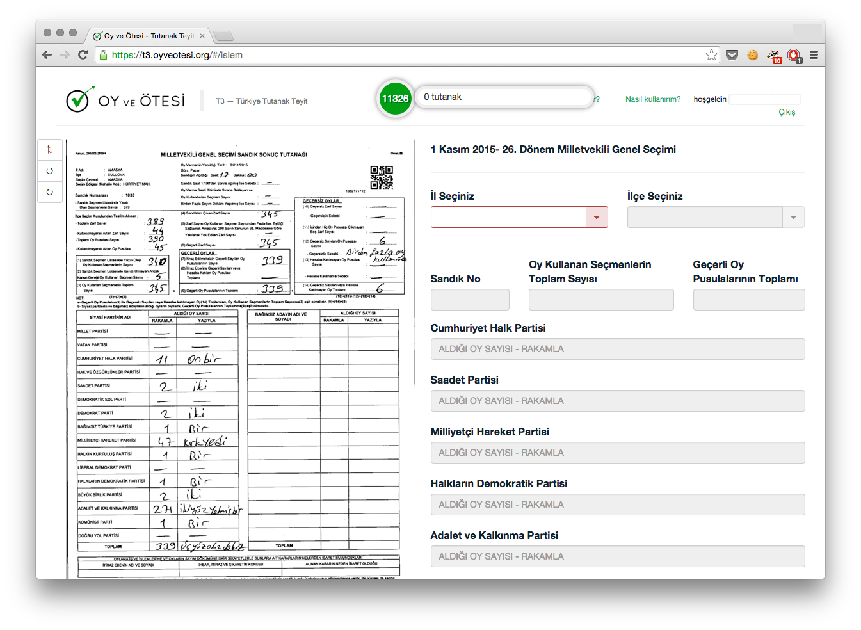Click the Saadet Partisi vote field
Screen dimensions: 861x630
point(618,401)
